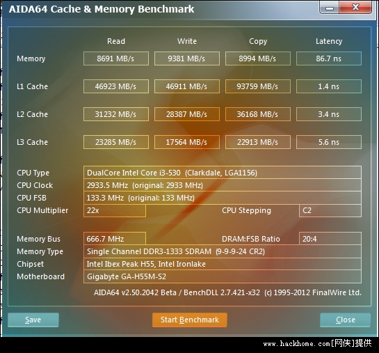Minimize the AIDA64 benchmark window
Image resolution: width=379 pixels, height=353 pixels.
329,8
